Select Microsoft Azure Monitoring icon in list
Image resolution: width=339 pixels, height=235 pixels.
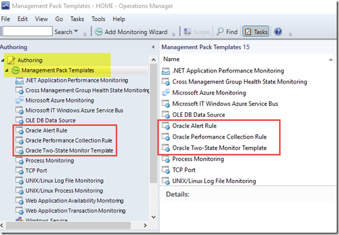click(166, 93)
